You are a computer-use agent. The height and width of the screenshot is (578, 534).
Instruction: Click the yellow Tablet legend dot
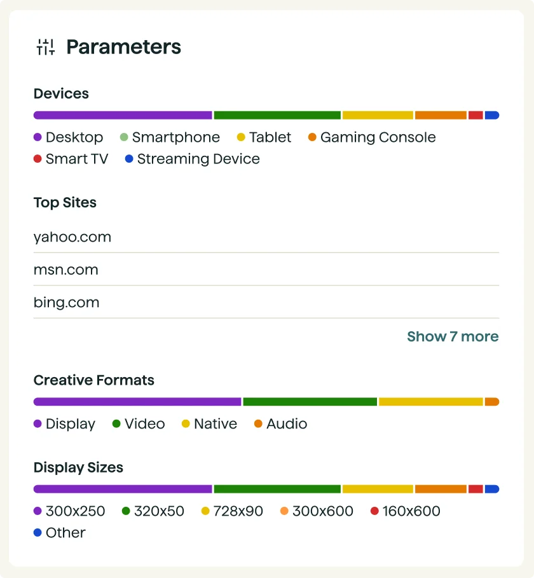(x=241, y=137)
